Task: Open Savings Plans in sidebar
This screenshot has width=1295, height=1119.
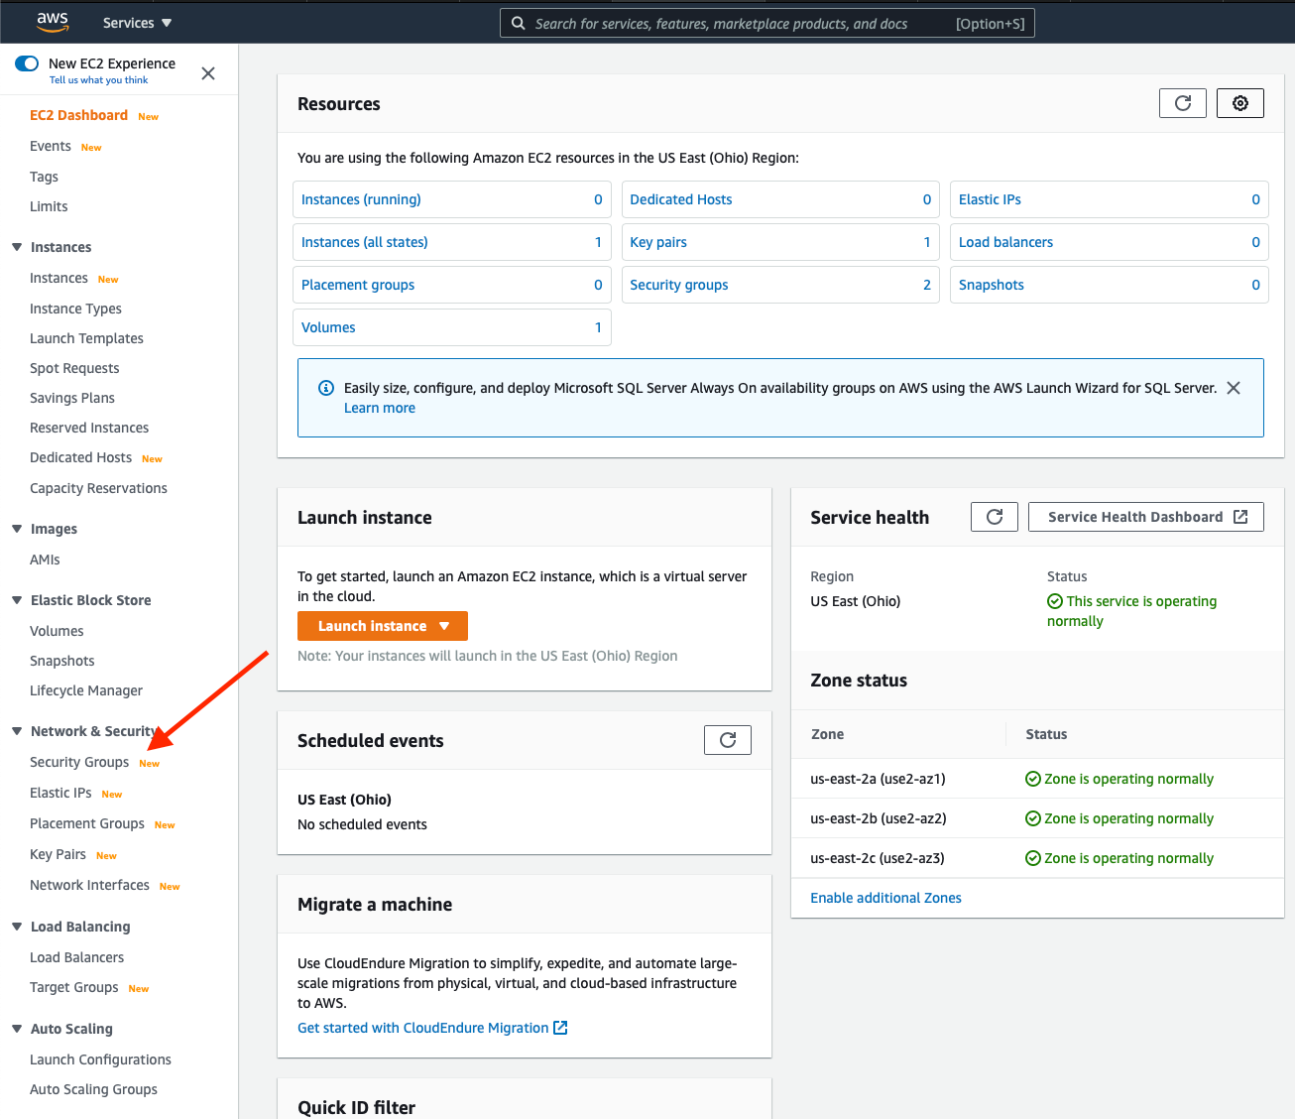Action: [72, 398]
